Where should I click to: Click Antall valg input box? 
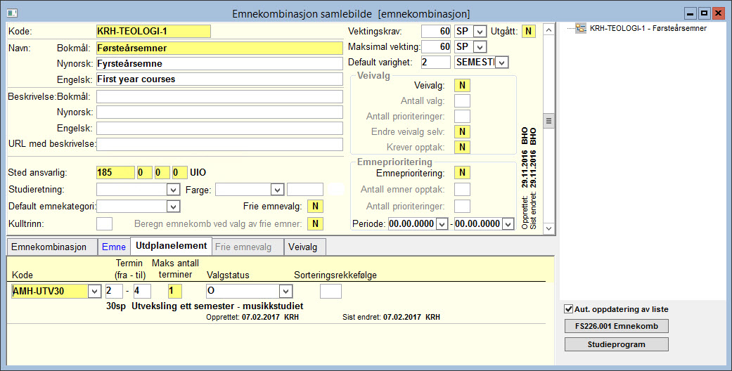coord(462,100)
